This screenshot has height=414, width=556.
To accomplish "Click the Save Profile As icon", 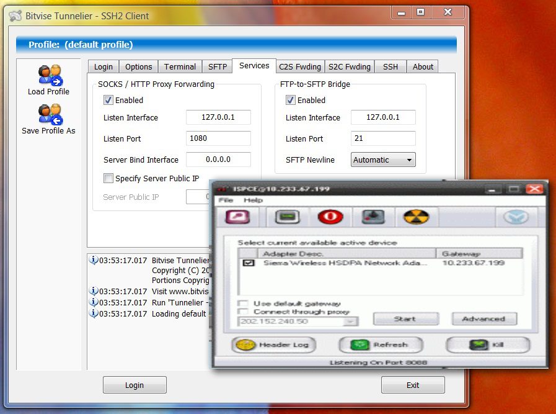I will (x=50, y=114).
